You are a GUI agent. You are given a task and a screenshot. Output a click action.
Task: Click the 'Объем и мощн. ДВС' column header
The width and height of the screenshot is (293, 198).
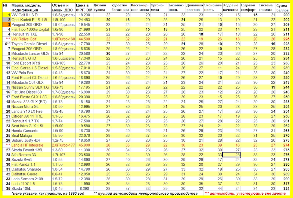[x=63, y=8]
